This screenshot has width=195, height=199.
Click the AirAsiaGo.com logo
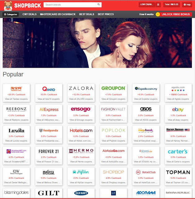point(113,151)
